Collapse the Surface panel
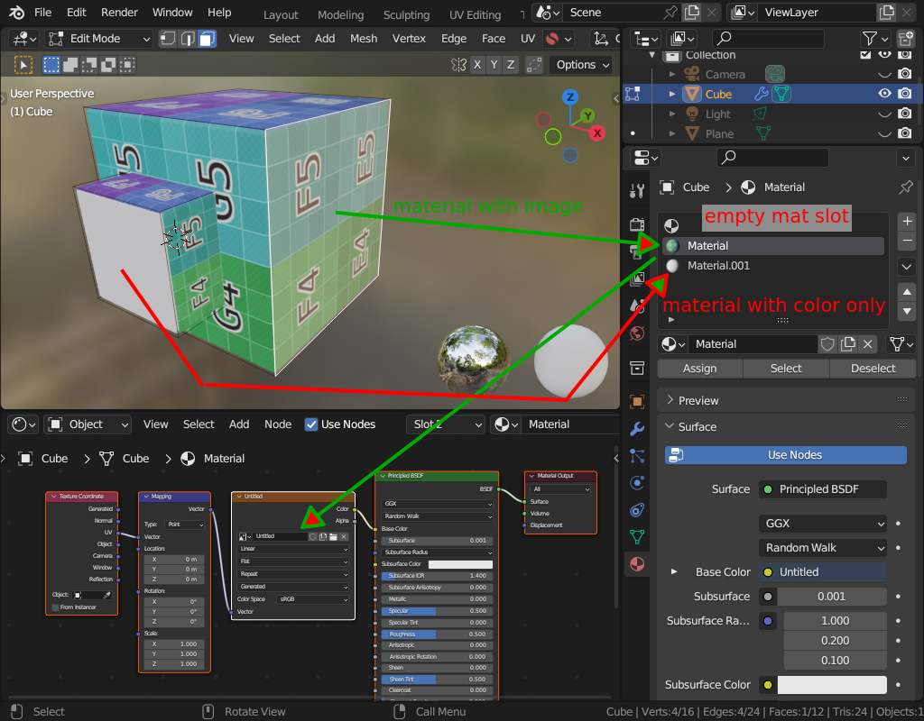The image size is (924, 721). tap(670, 426)
